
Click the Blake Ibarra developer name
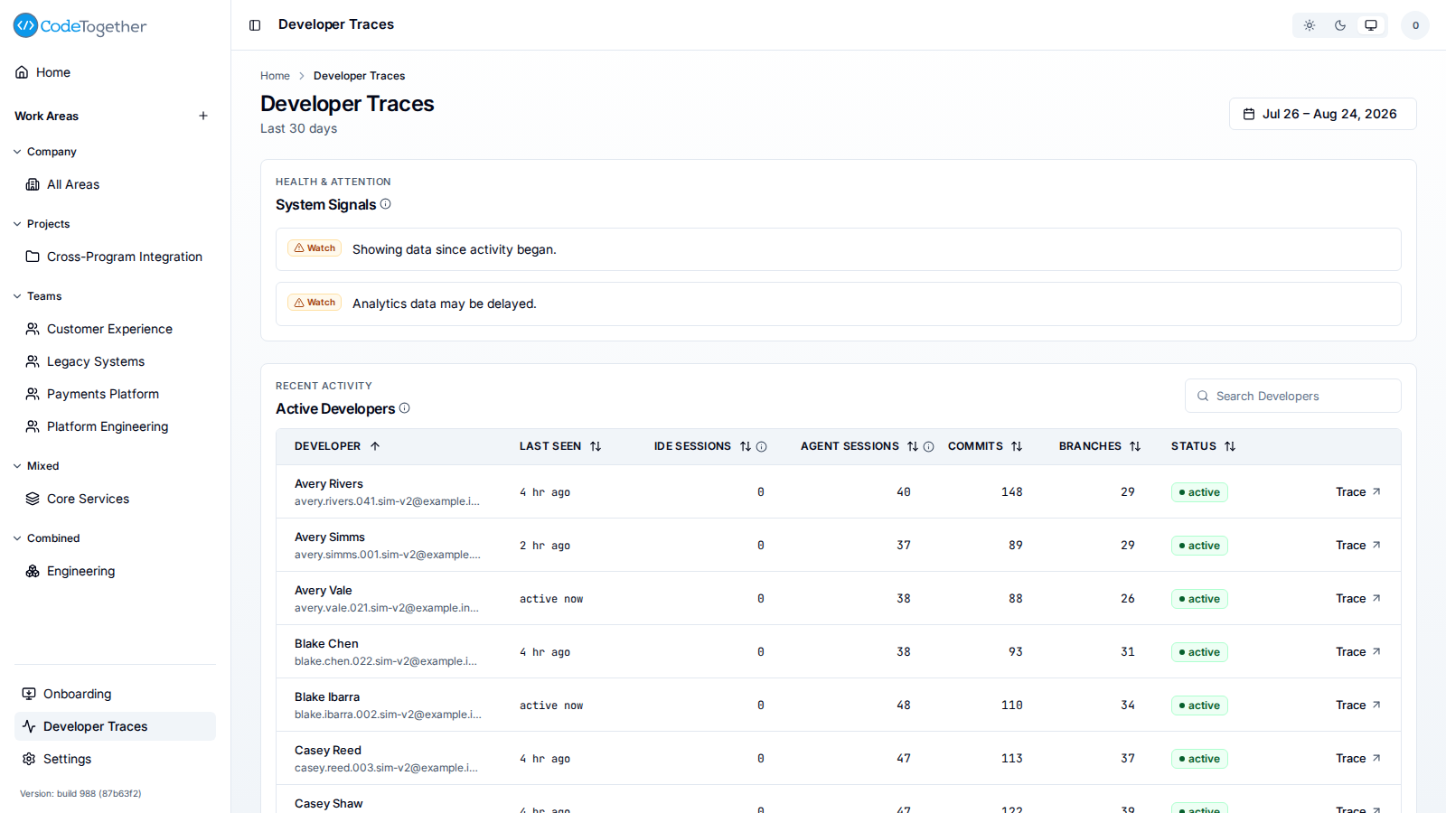pyautogui.click(x=327, y=697)
